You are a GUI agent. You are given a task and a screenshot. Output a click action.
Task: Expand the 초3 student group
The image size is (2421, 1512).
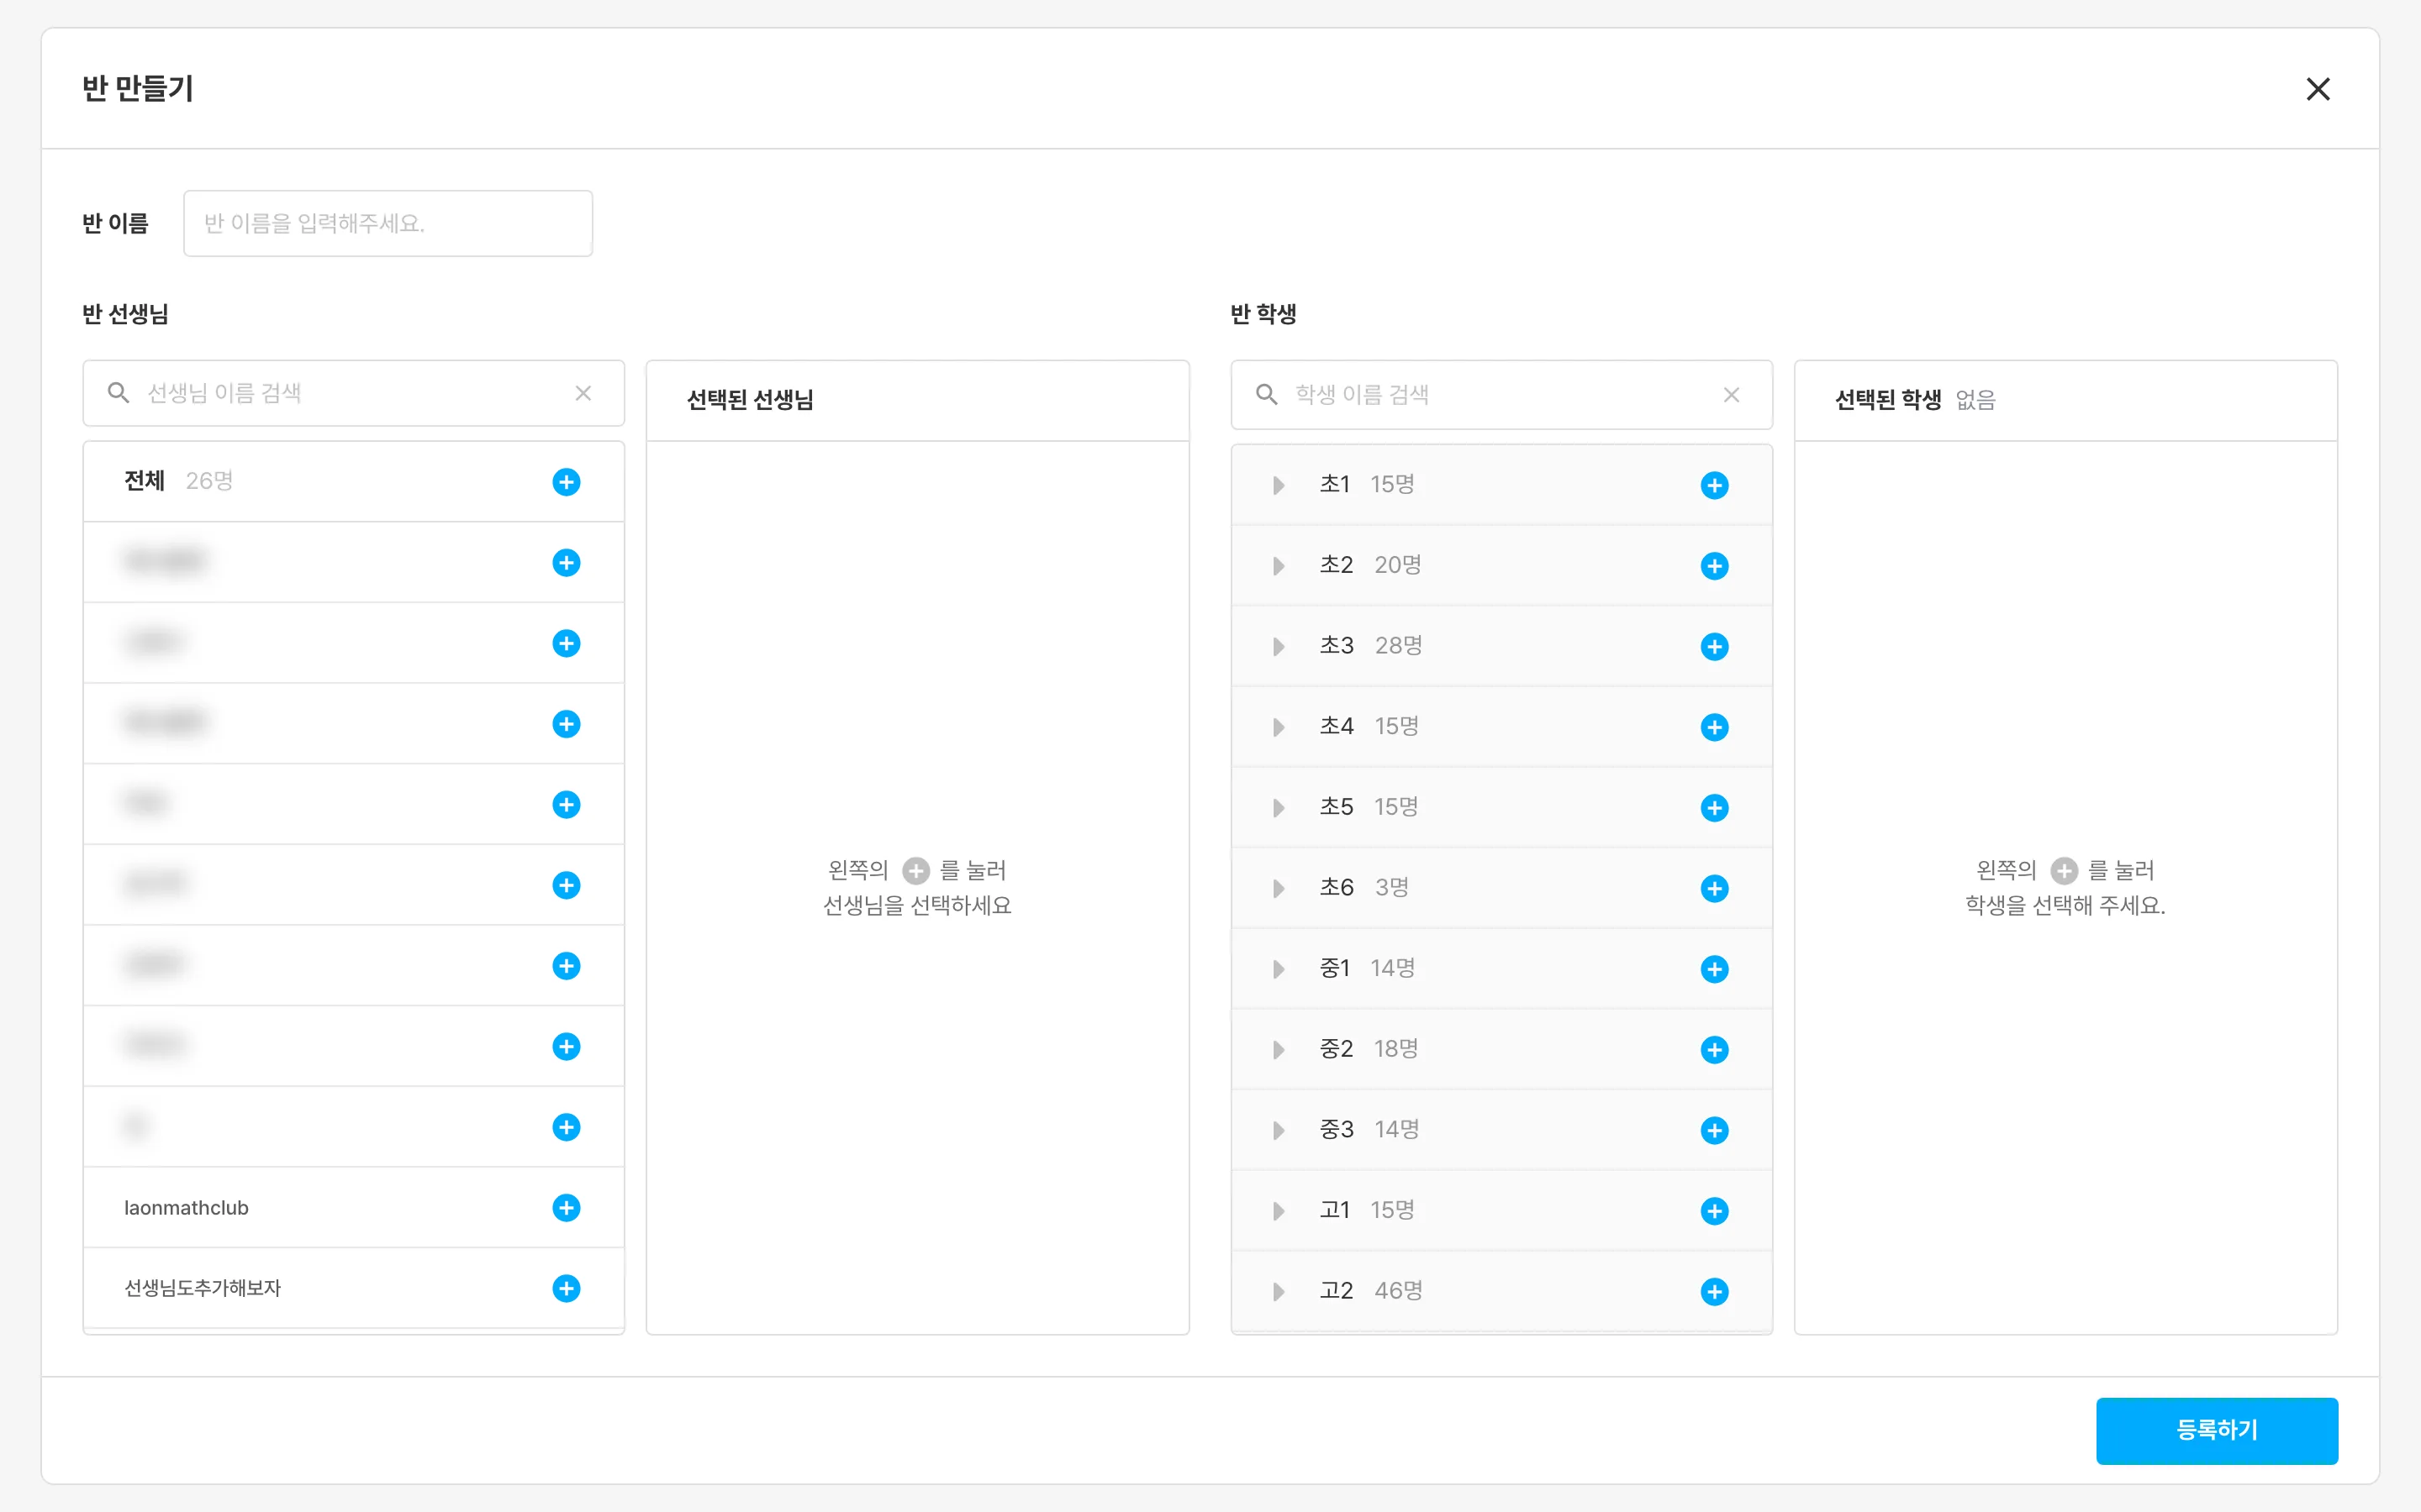point(1279,647)
